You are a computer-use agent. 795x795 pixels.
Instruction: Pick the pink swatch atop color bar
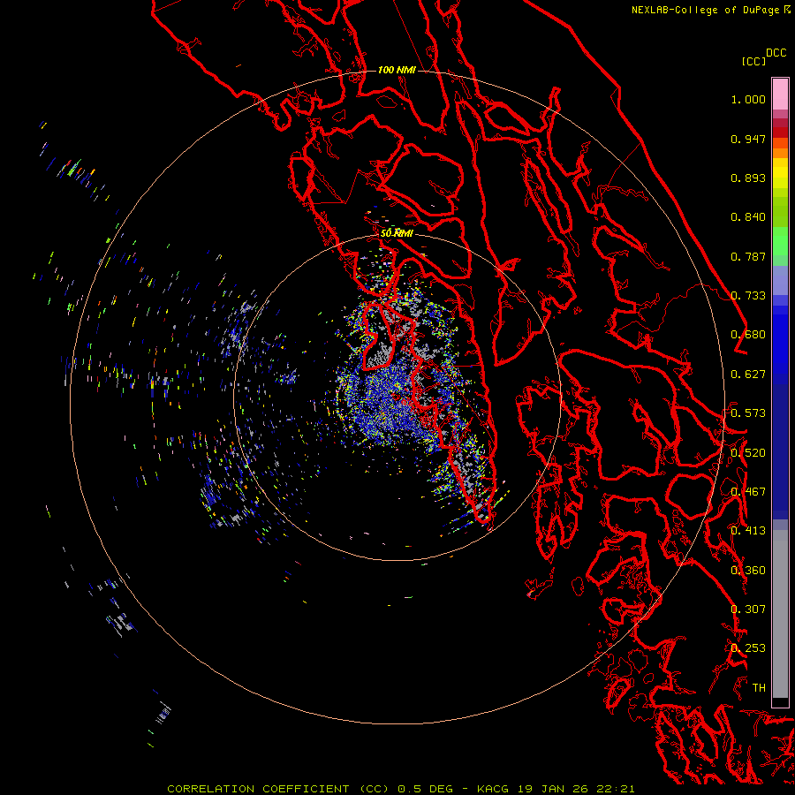780,94
